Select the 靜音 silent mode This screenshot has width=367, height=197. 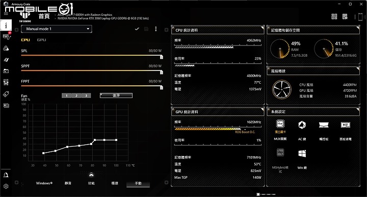68,183
